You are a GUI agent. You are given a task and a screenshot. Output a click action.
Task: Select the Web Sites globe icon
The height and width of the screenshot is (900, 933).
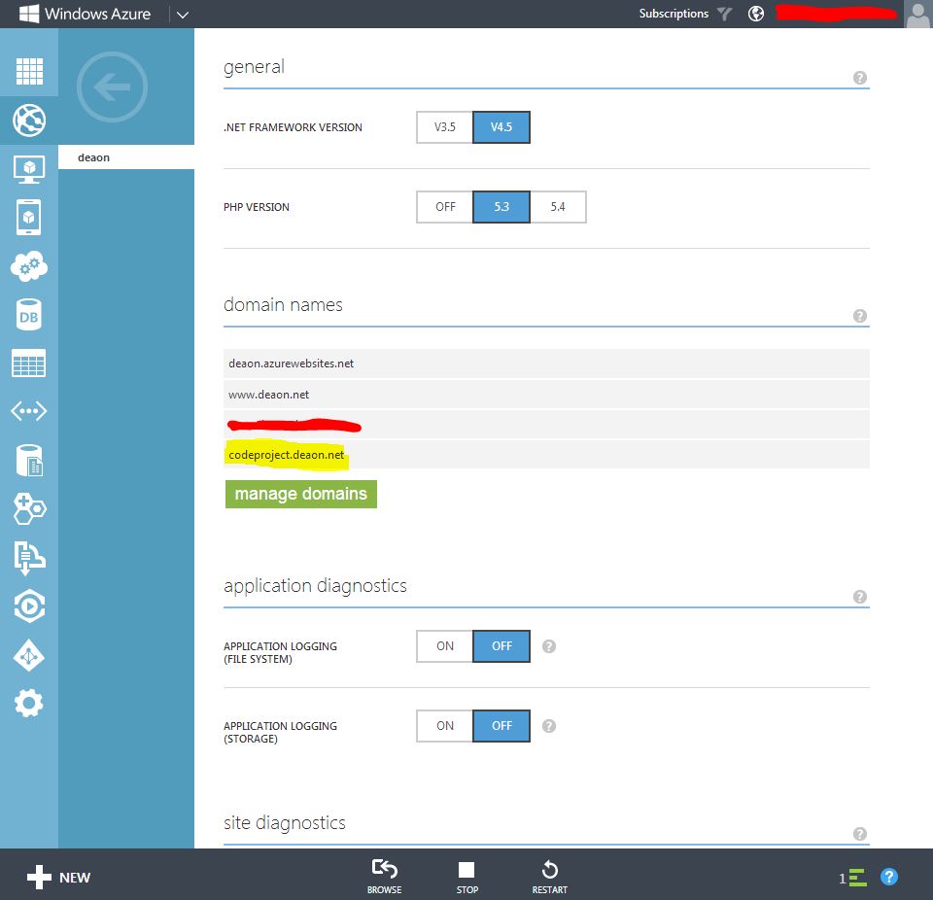(29, 121)
